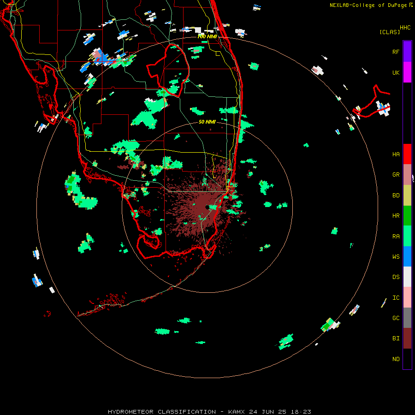415x415 pixels.
Task: Click the GC legend label
Action: [x=396, y=318]
